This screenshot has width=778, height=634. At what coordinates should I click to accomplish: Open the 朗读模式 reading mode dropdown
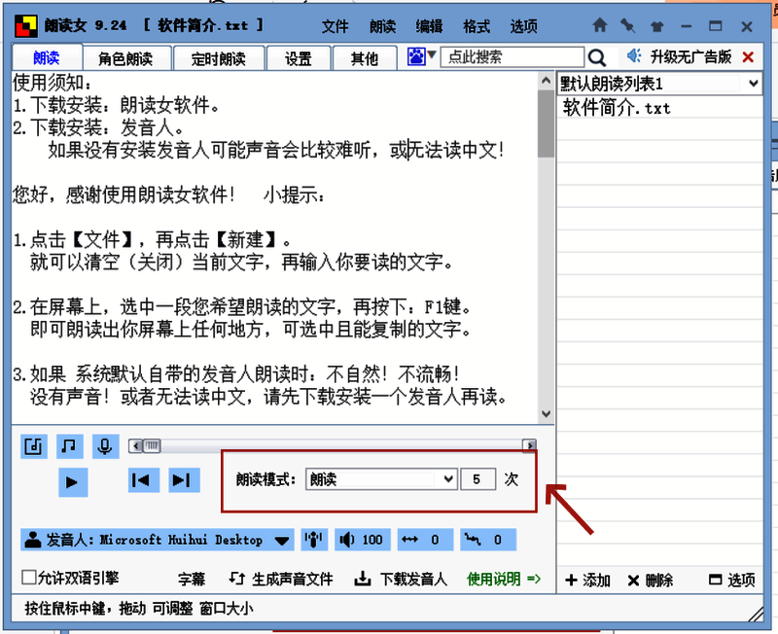pos(380,478)
